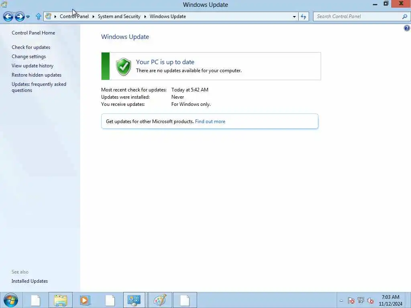Open Installed Updates link
Screen dimensions: 411x308
[x=30, y=281]
